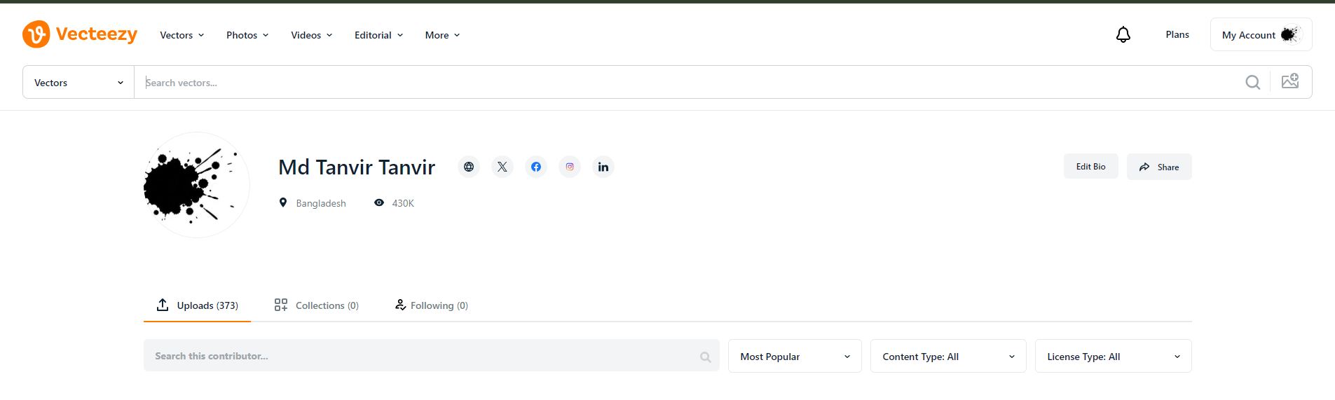Click the Bangladesh location text
The image size is (1335, 400).
pyautogui.click(x=321, y=203)
